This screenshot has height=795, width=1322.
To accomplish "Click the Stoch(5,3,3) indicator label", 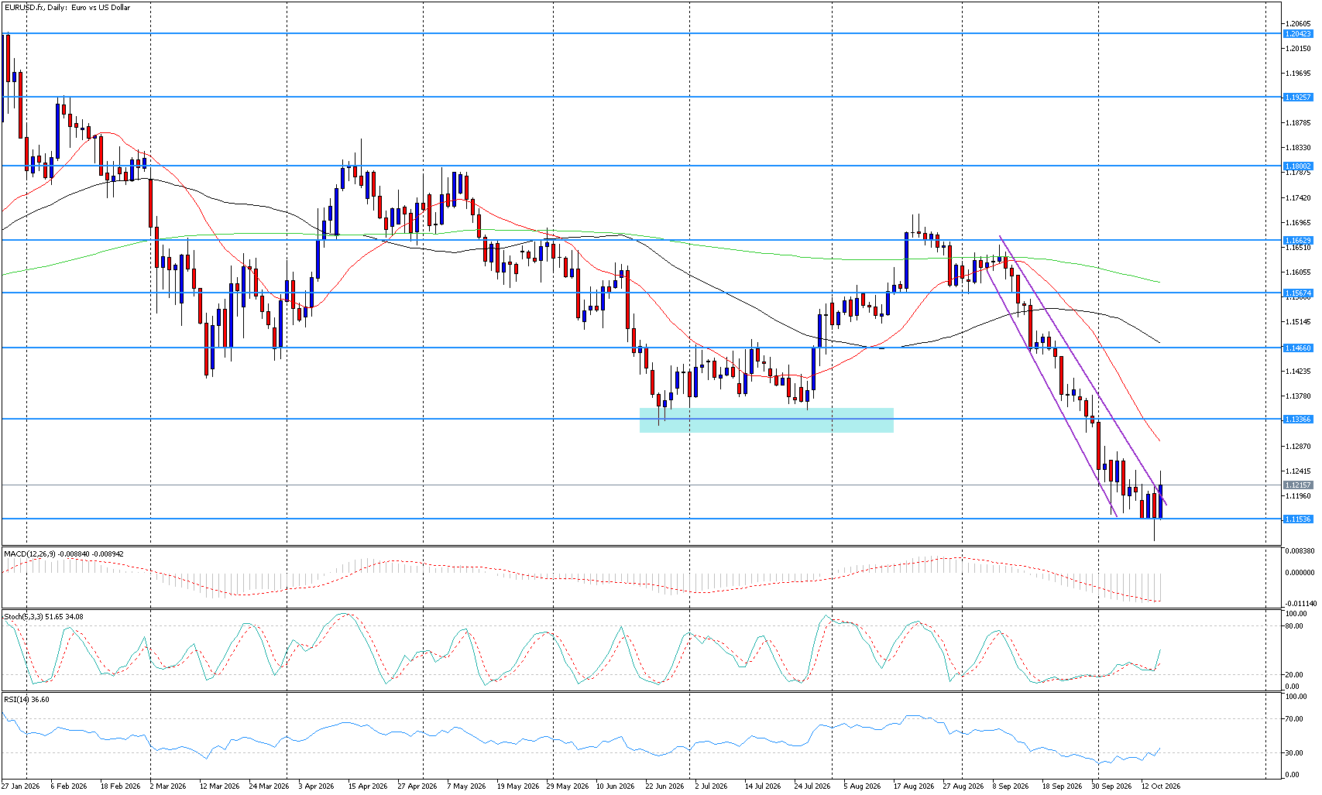I will pos(44,617).
